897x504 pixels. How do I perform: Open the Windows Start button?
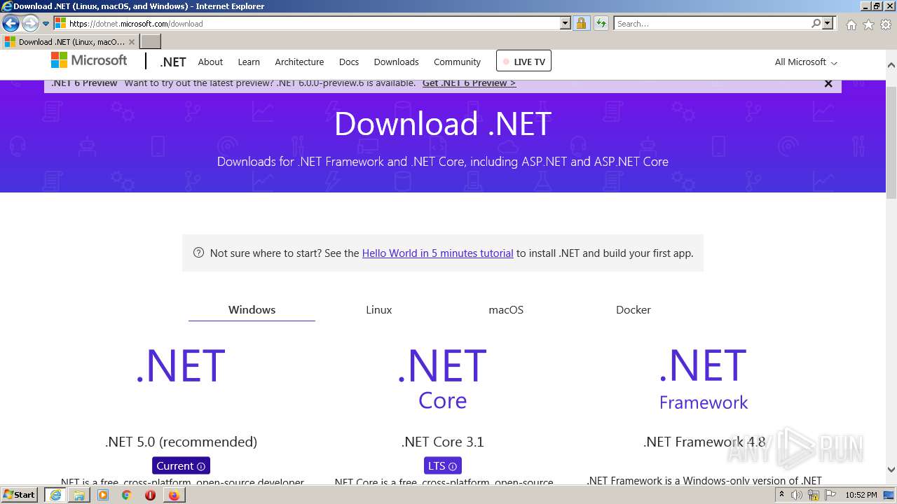pos(20,495)
